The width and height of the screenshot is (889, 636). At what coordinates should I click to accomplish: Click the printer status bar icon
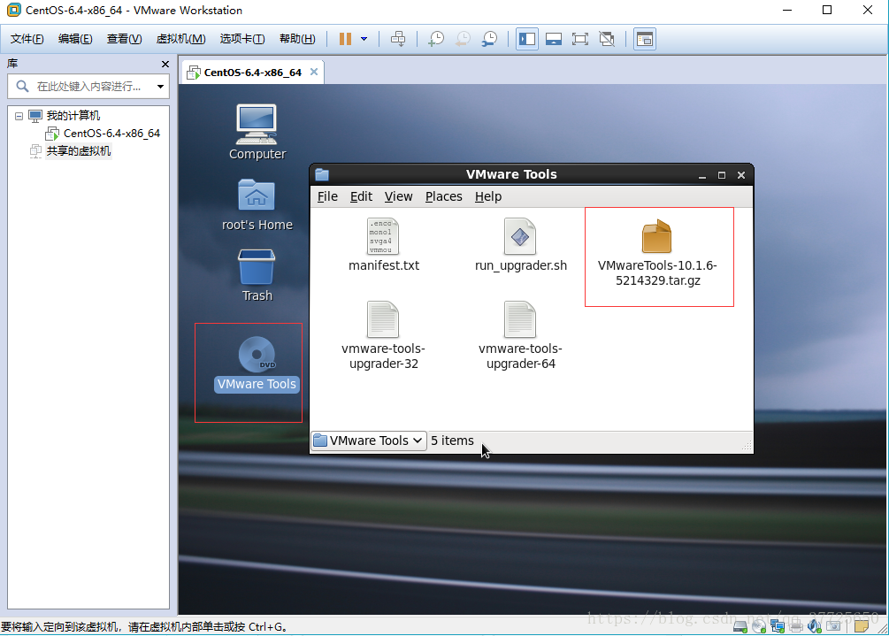click(796, 626)
